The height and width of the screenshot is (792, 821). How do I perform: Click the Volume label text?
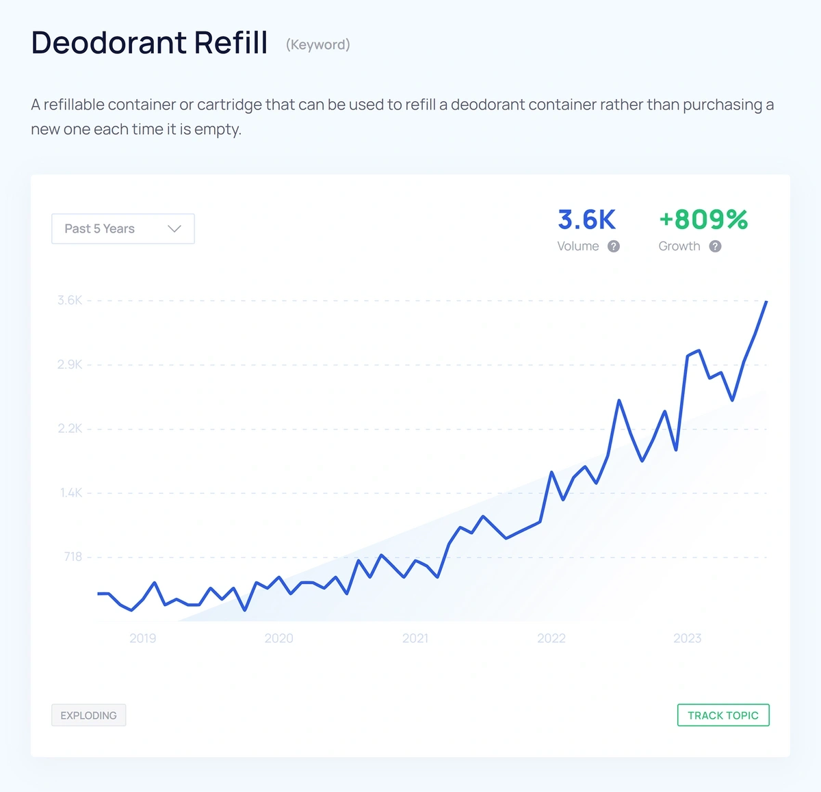pos(578,246)
